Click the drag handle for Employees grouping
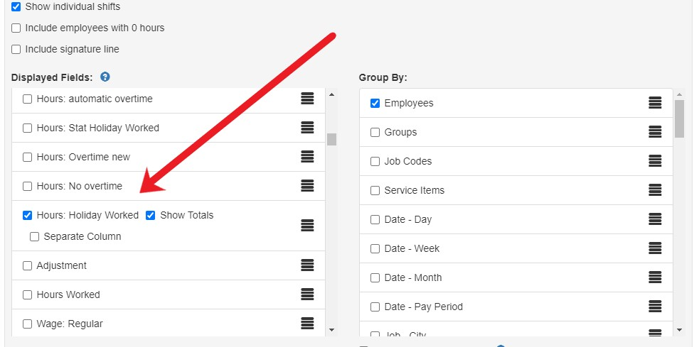Viewport: 699px width, 347px height. click(655, 103)
